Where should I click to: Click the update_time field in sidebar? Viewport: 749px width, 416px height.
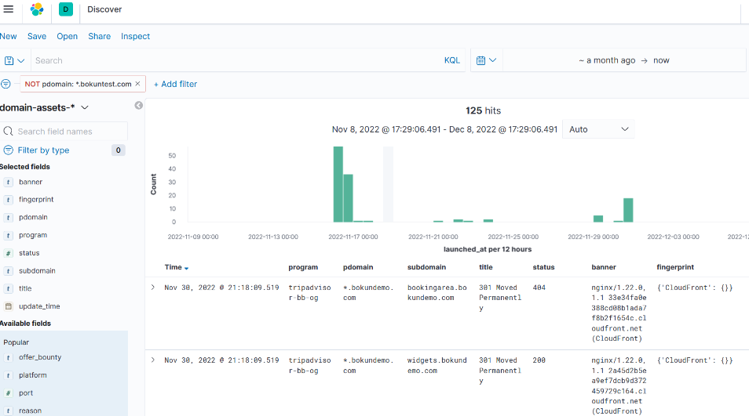click(x=39, y=306)
